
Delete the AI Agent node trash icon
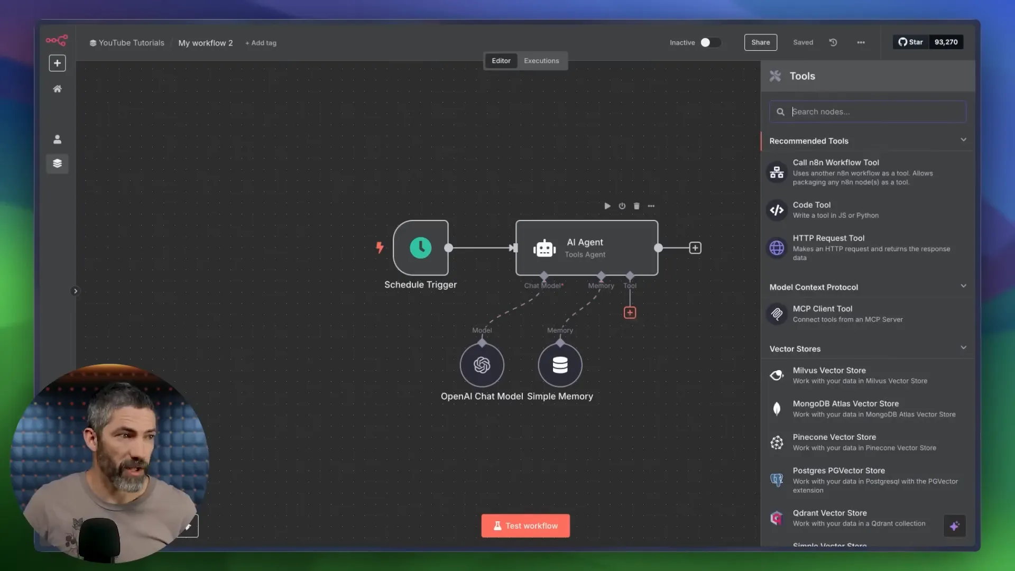[x=636, y=206]
